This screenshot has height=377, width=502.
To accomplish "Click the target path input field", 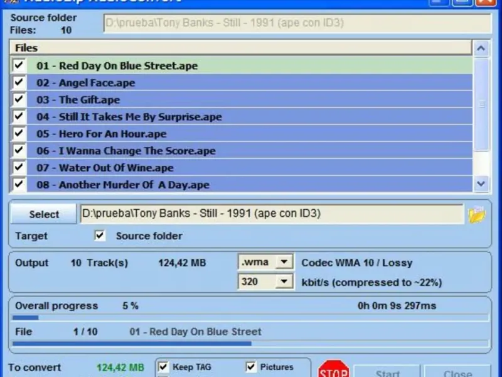I will pos(272,214).
